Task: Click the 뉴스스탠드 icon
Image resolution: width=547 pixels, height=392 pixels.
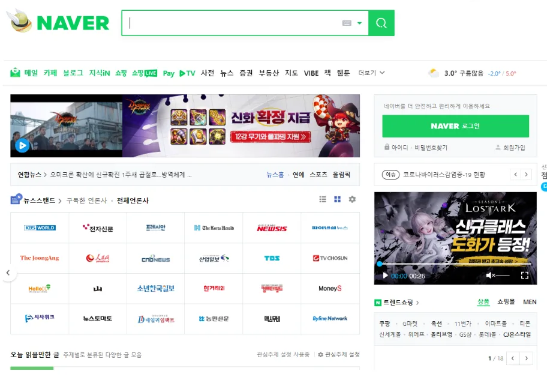Action: (x=16, y=199)
